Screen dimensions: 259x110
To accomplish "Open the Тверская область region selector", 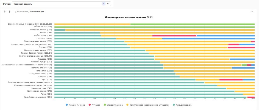I will click(55, 4).
